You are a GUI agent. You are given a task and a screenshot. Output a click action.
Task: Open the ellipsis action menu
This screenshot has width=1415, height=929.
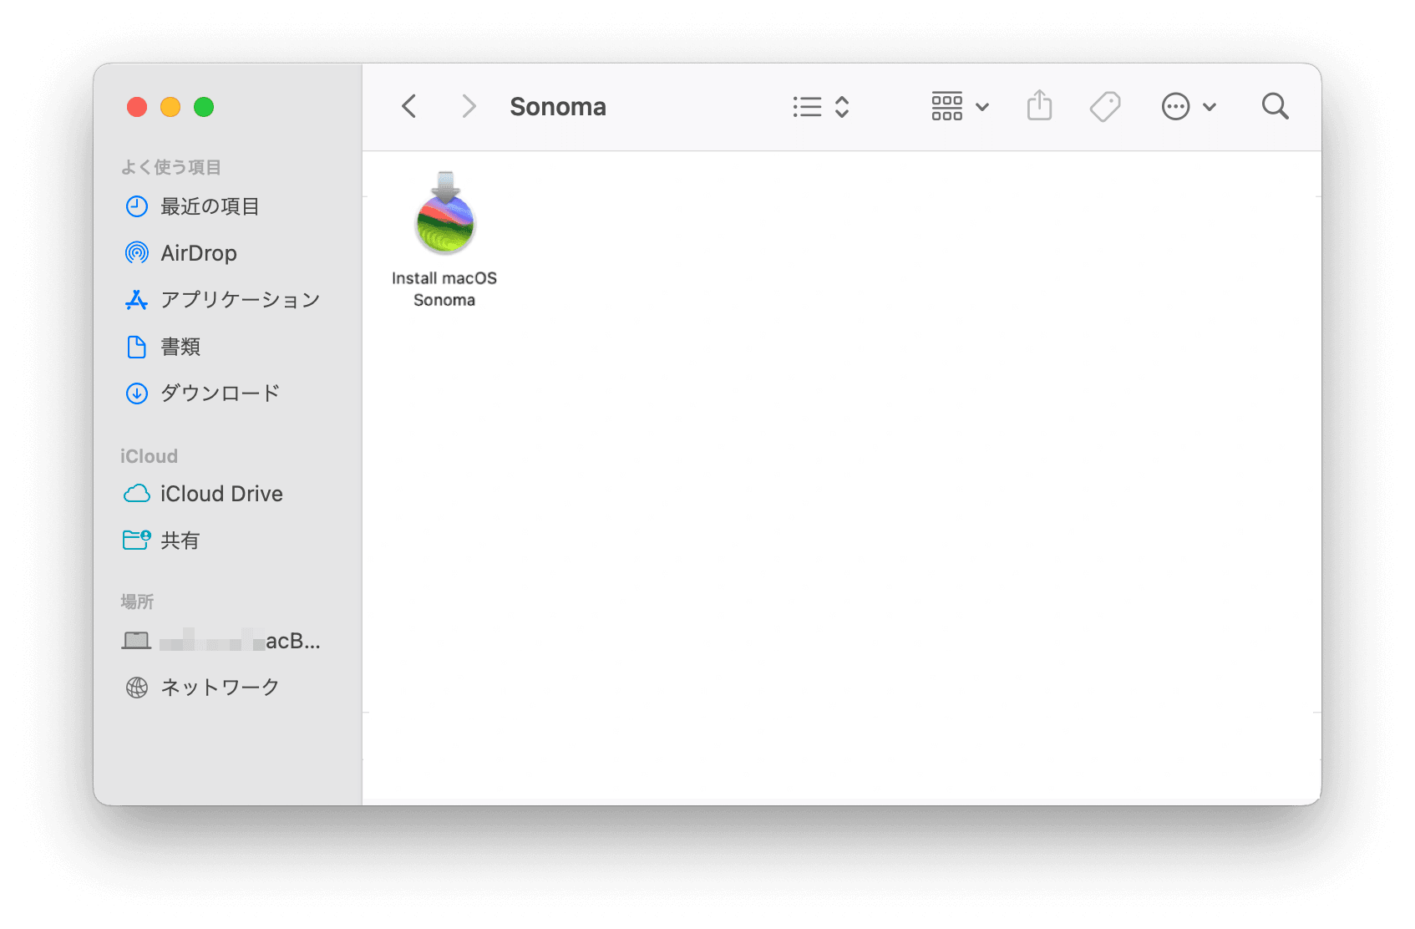(1188, 107)
